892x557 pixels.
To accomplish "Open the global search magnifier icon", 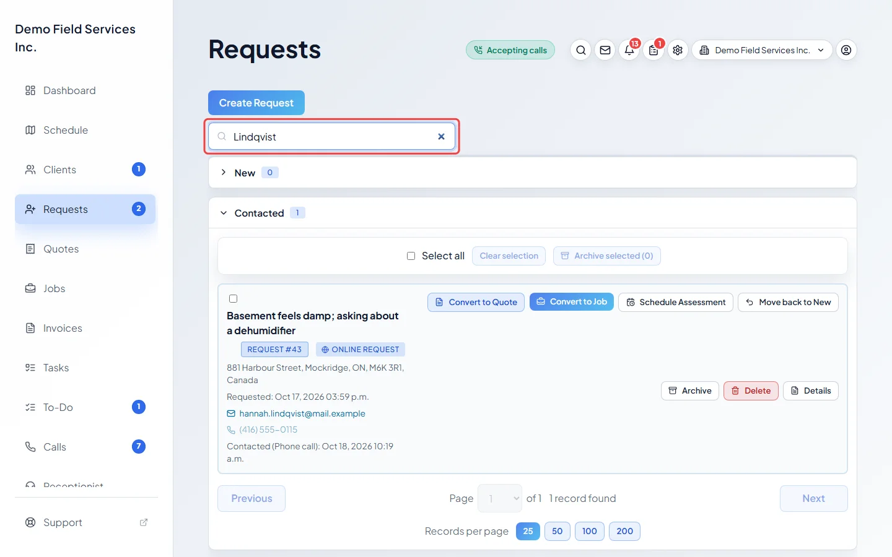I will (580, 50).
